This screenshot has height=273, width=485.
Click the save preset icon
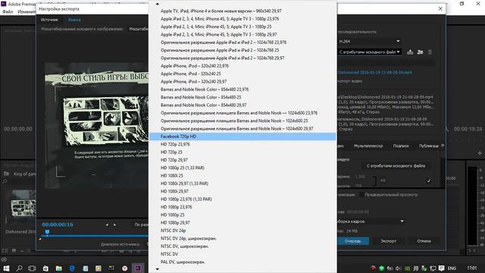point(410,52)
